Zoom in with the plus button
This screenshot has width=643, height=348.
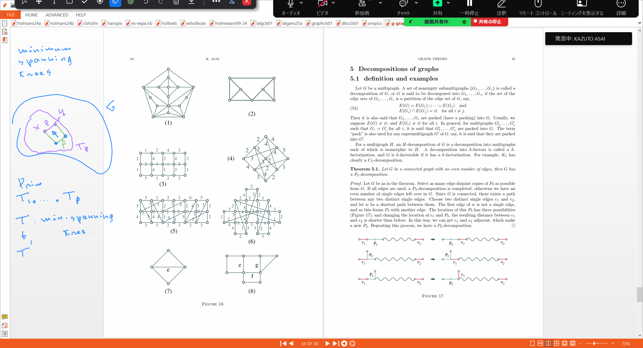[613, 343]
